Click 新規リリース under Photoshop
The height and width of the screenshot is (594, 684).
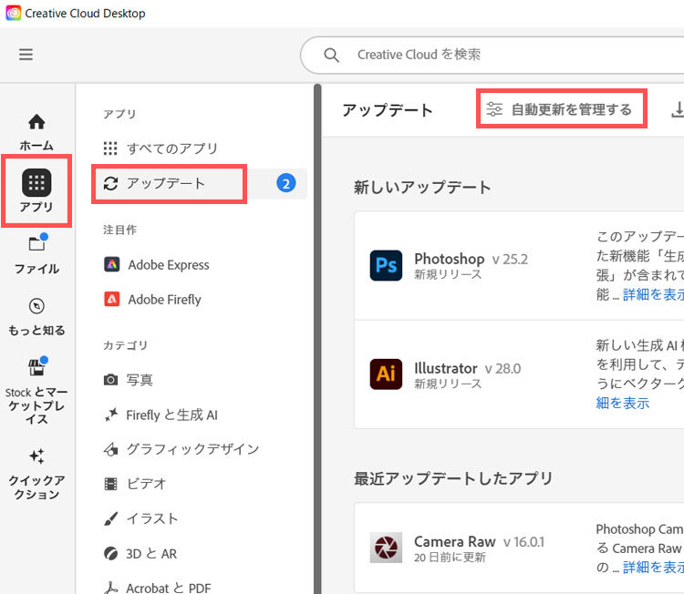click(x=448, y=274)
